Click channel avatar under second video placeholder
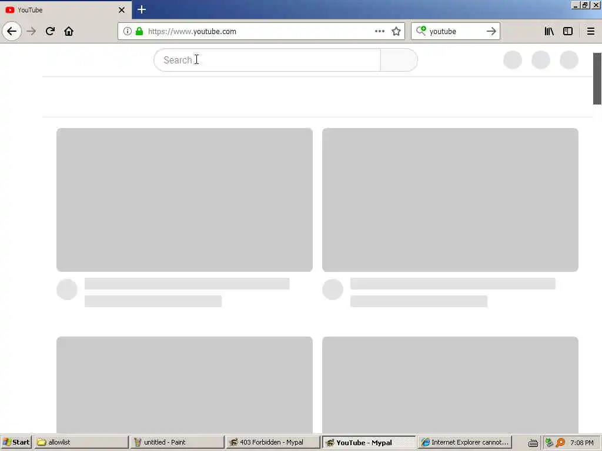 pyautogui.click(x=333, y=289)
